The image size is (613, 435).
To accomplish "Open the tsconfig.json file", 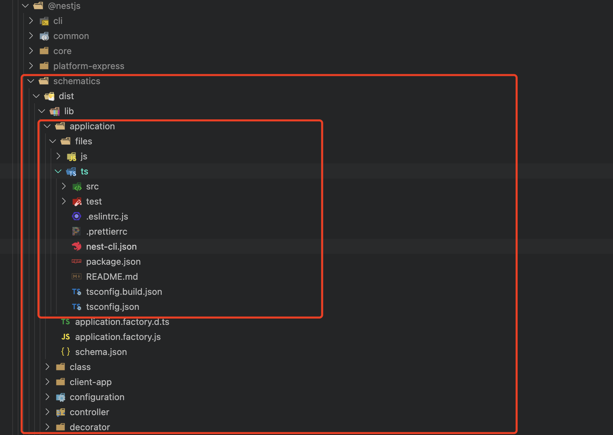I will 112,307.
